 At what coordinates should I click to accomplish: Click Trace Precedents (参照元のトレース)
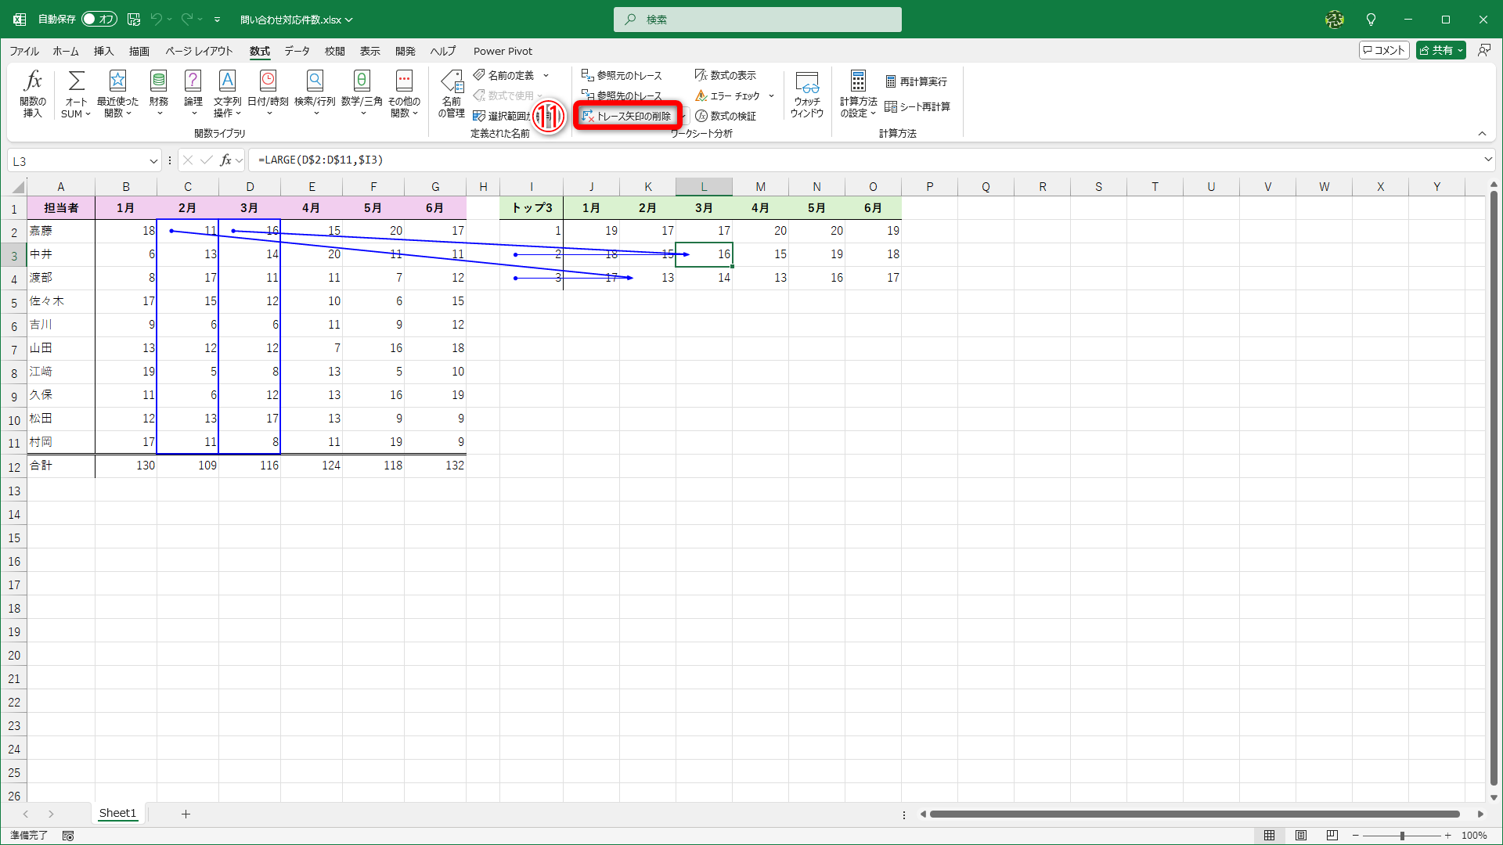[622, 75]
